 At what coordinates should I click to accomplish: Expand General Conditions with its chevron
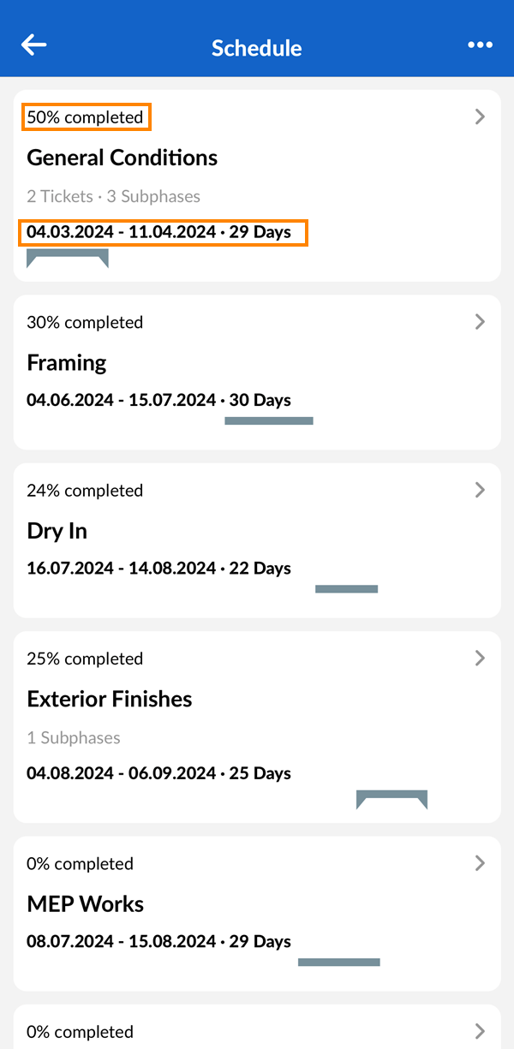(480, 116)
